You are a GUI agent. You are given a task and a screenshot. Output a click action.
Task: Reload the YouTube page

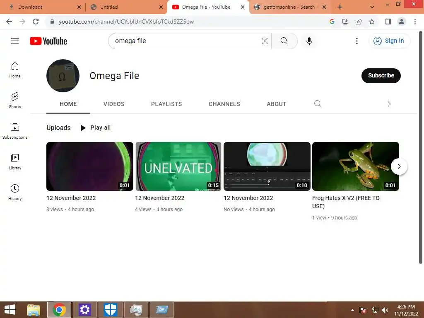36,22
